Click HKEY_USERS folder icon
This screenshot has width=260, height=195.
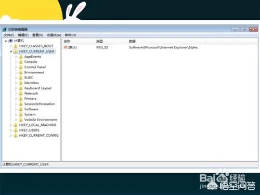point(16,130)
